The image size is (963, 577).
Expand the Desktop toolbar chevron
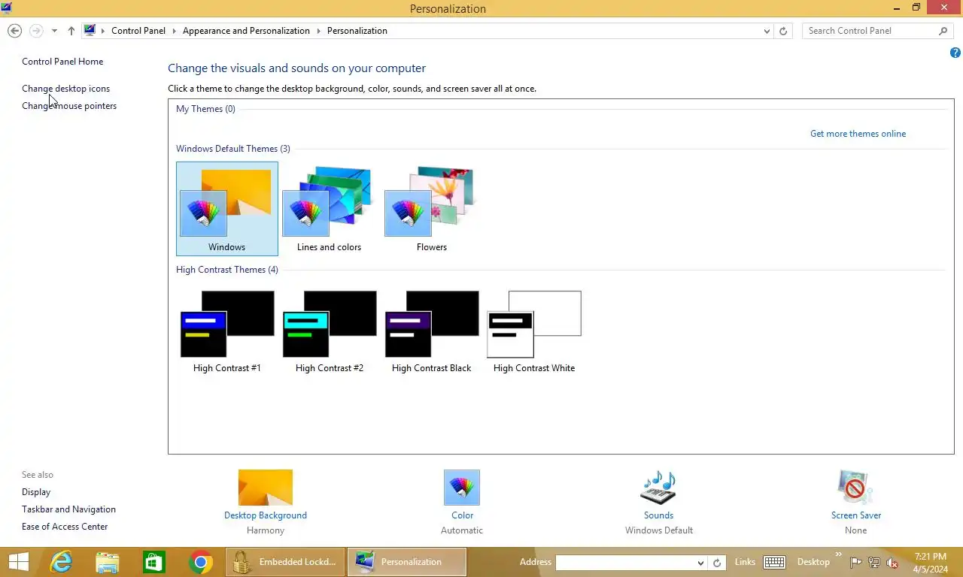point(838,555)
